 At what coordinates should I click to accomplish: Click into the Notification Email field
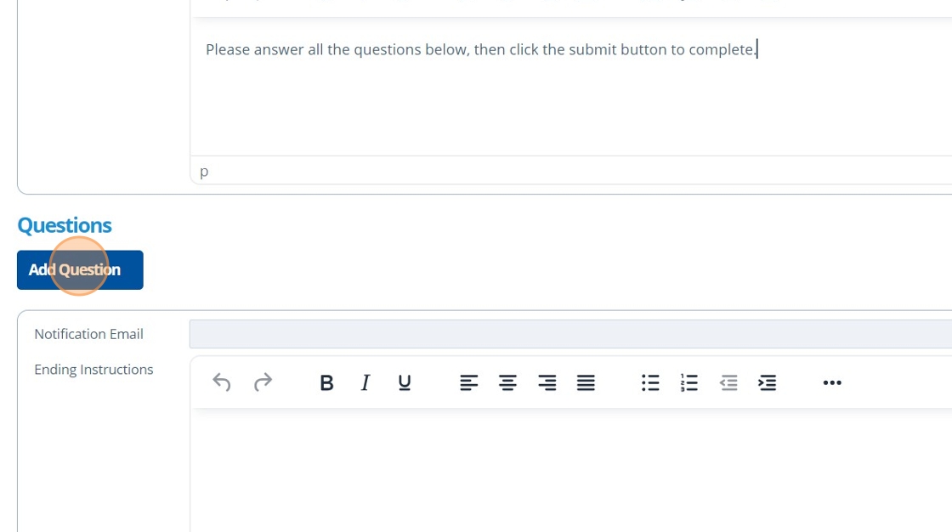click(x=569, y=334)
